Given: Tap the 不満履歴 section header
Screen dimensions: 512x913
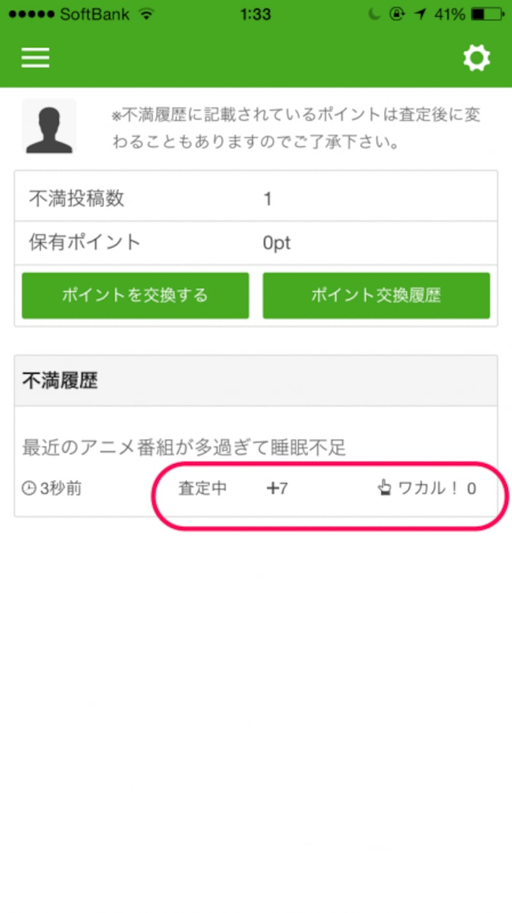Looking at the screenshot, I should coord(256,381).
